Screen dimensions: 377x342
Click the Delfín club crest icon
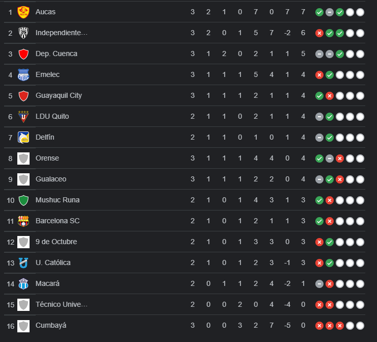[23, 138]
